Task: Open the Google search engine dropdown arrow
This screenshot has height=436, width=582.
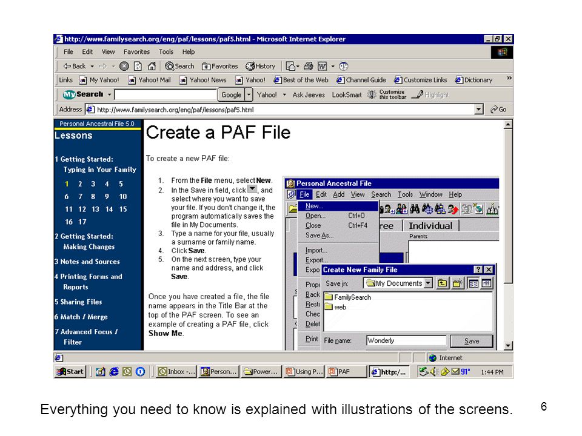Action: coord(249,94)
